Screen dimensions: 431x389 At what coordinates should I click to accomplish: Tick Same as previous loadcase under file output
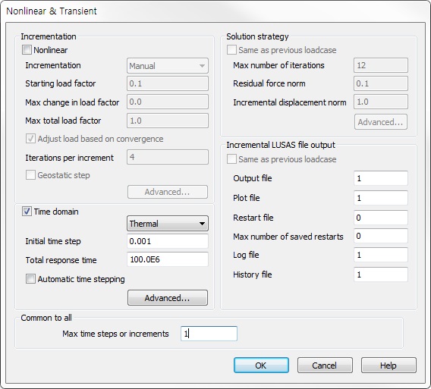click(231, 159)
